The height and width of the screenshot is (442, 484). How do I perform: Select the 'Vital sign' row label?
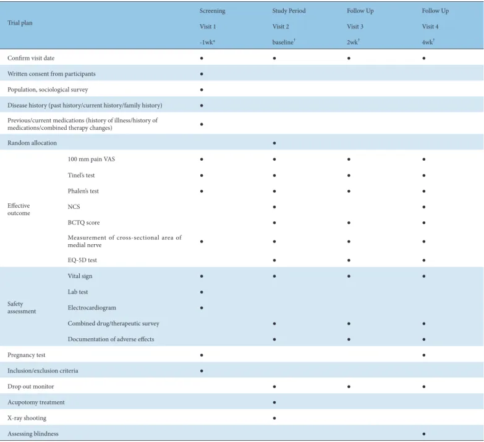click(x=80, y=276)
